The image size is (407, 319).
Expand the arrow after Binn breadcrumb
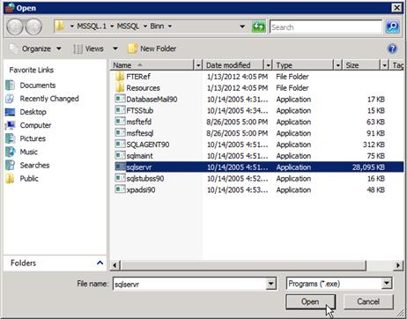(x=170, y=26)
